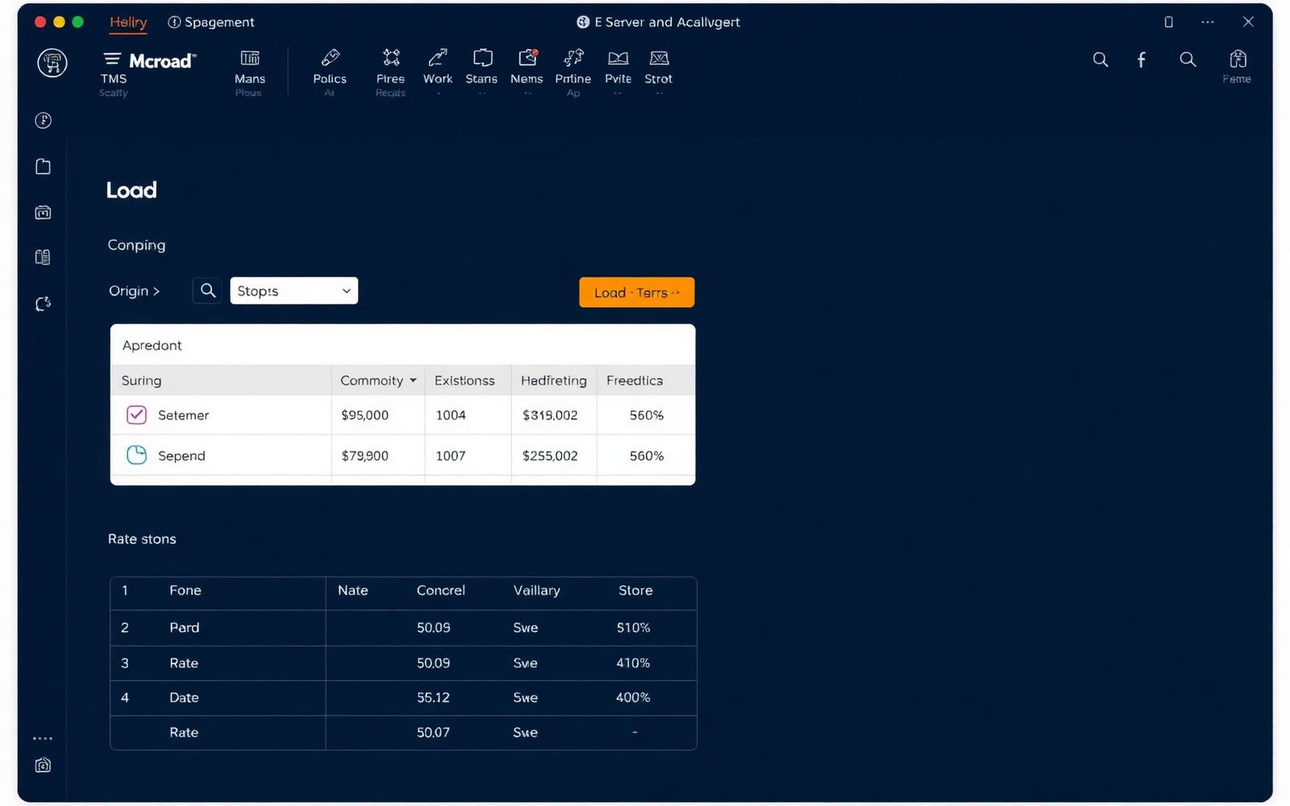The height and width of the screenshot is (806, 1290).
Task: Click the title bar tablet device icon
Action: [1168, 22]
